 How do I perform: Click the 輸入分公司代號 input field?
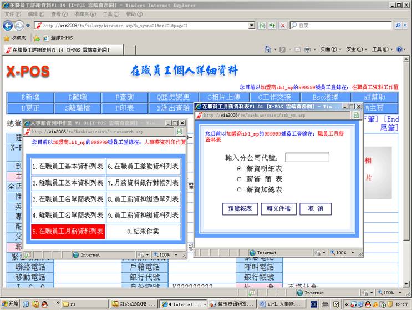point(307,158)
